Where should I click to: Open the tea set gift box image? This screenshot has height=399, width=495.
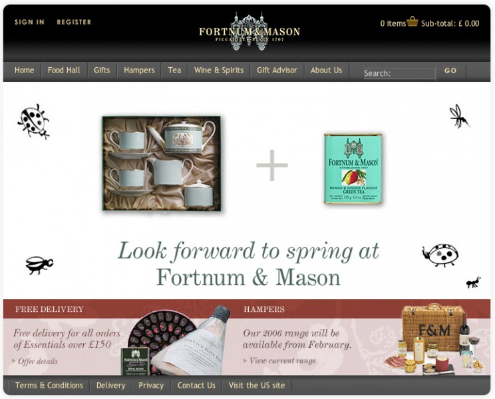point(162,164)
